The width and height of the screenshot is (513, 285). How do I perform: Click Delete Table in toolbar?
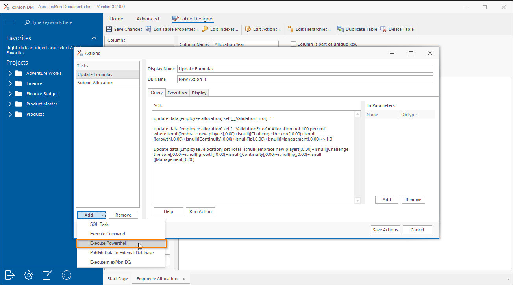[397, 29]
